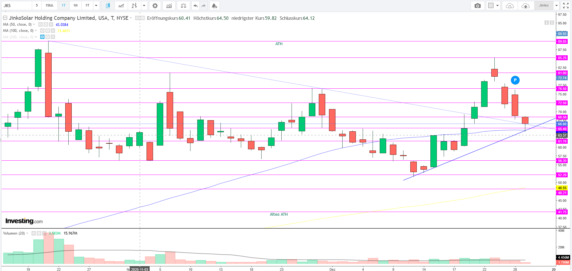Click the 66.60 blue price label

(562, 124)
